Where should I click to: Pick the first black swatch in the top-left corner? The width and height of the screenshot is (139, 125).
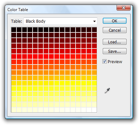(14, 30)
